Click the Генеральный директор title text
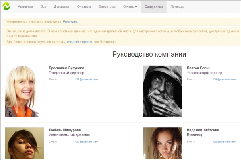241x160 pixels. coord(66,73)
